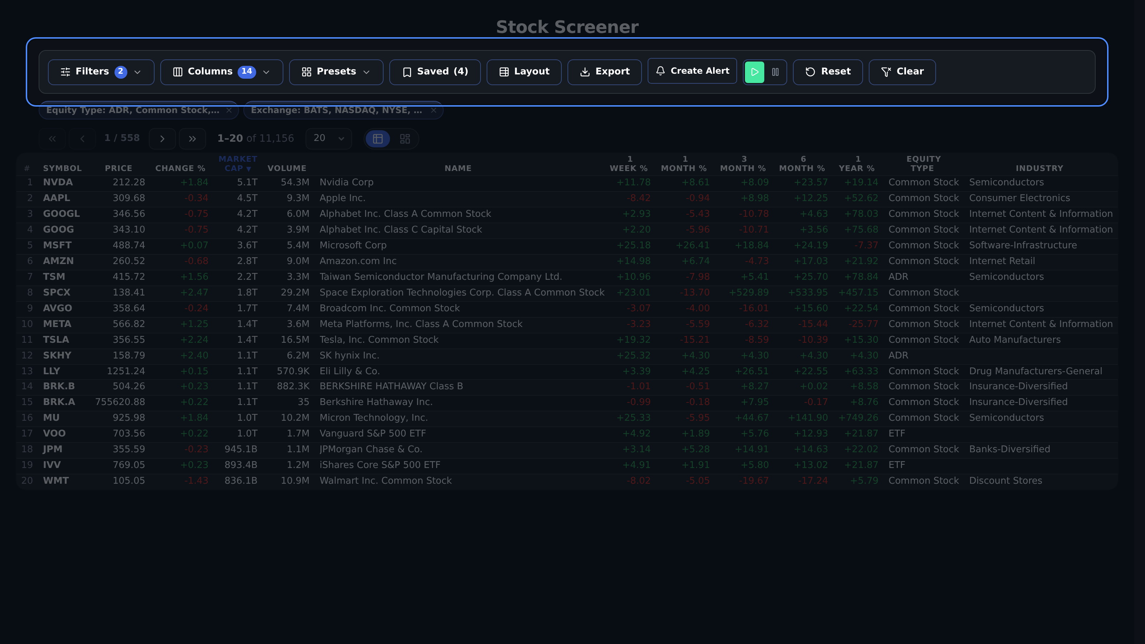Screen dimensions: 1145x644
Task: Open the Columns dropdown
Action: (x=221, y=72)
